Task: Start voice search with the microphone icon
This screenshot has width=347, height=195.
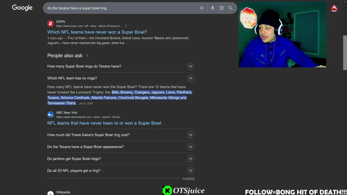Action: pos(213,8)
